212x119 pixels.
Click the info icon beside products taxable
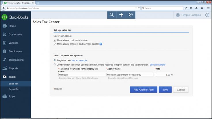click(101, 44)
